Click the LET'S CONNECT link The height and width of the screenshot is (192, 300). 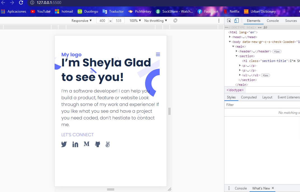(x=78, y=135)
